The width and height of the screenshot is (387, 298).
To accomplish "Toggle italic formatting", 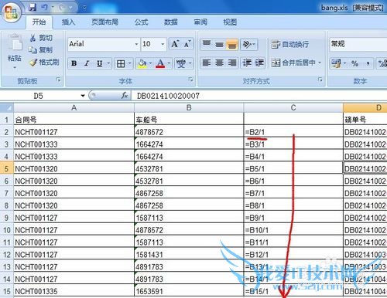I will pos(87,63).
